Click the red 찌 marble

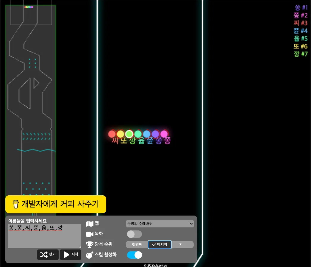click(112, 134)
